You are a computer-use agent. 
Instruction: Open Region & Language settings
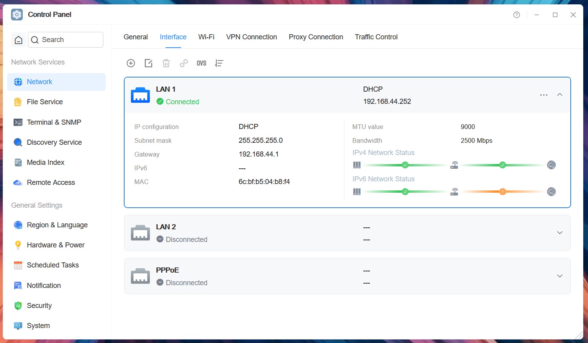tap(56, 225)
